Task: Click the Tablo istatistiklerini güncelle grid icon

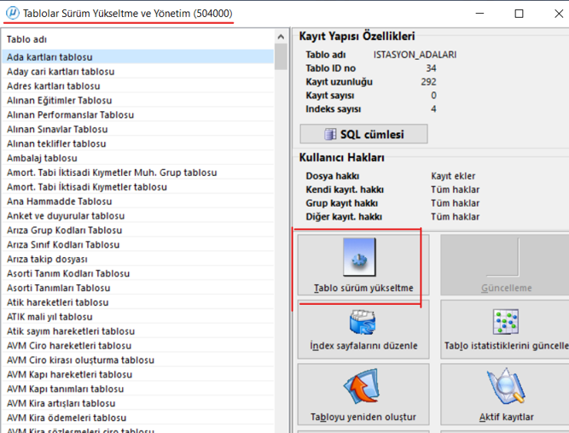Action: (506, 321)
